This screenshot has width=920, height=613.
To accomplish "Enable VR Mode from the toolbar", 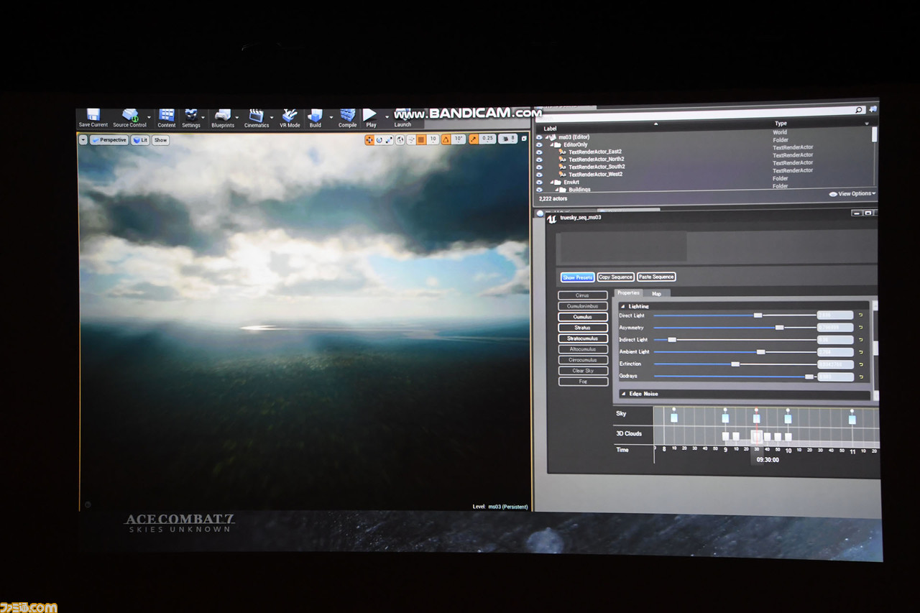I will (x=290, y=116).
